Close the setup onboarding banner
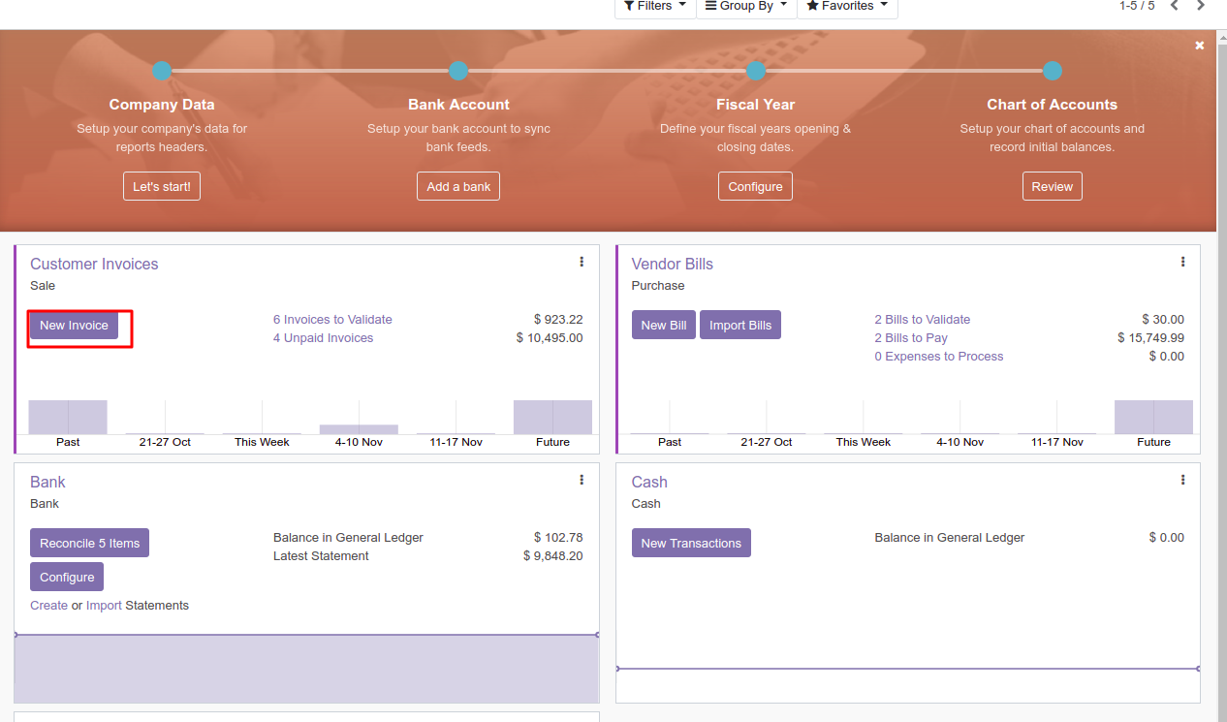Viewport: 1227px width, 722px height. tap(1199, 46)
